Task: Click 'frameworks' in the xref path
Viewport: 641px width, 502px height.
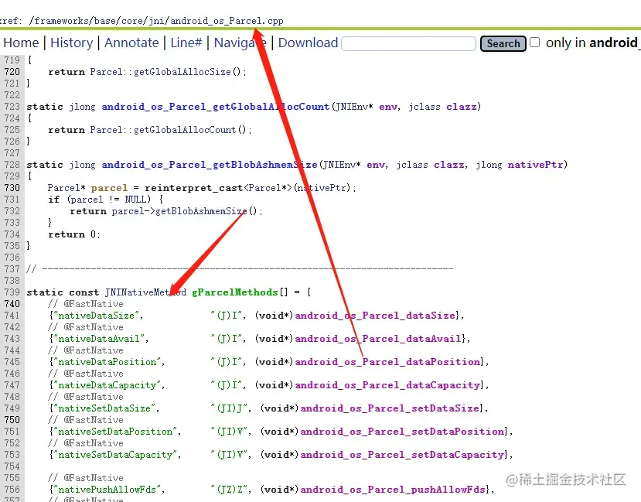Action: tap(61, 21)
